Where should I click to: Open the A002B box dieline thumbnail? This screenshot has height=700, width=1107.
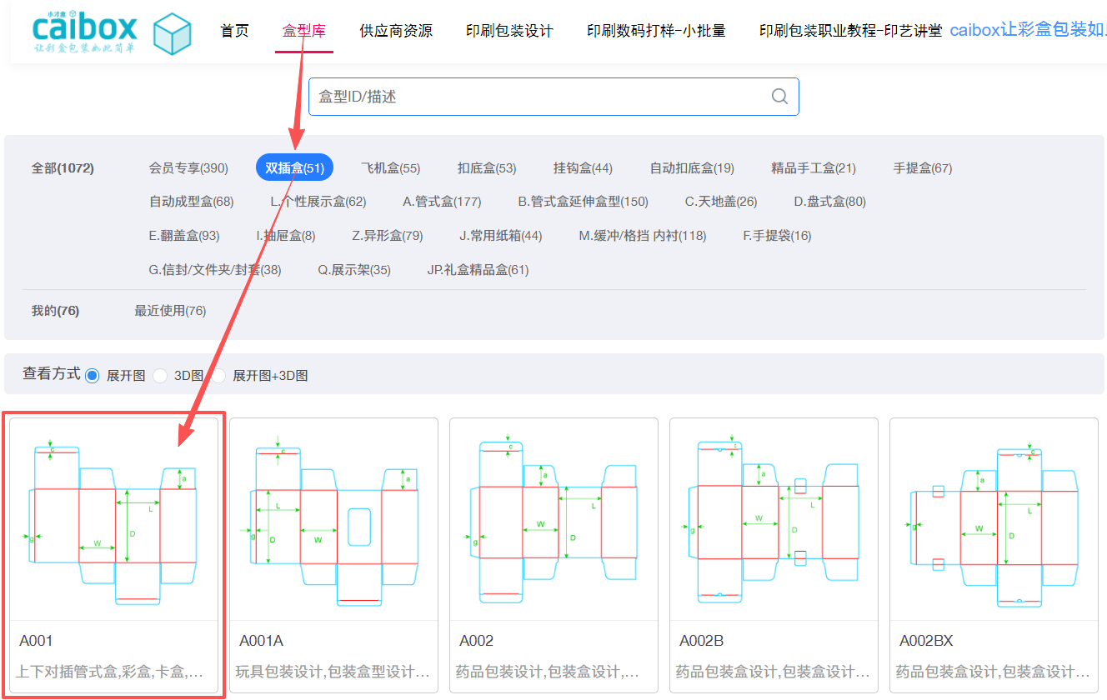point(774,520)
